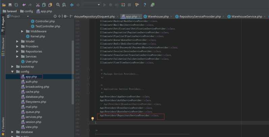The image size is (269, 137).
Task: Open the Project view dropdown
Action: (x=28, y=16)
